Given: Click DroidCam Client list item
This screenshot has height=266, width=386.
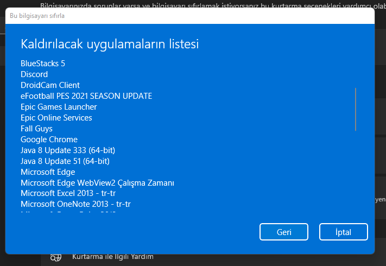Looking at the screenshot, I should point(50,85).
